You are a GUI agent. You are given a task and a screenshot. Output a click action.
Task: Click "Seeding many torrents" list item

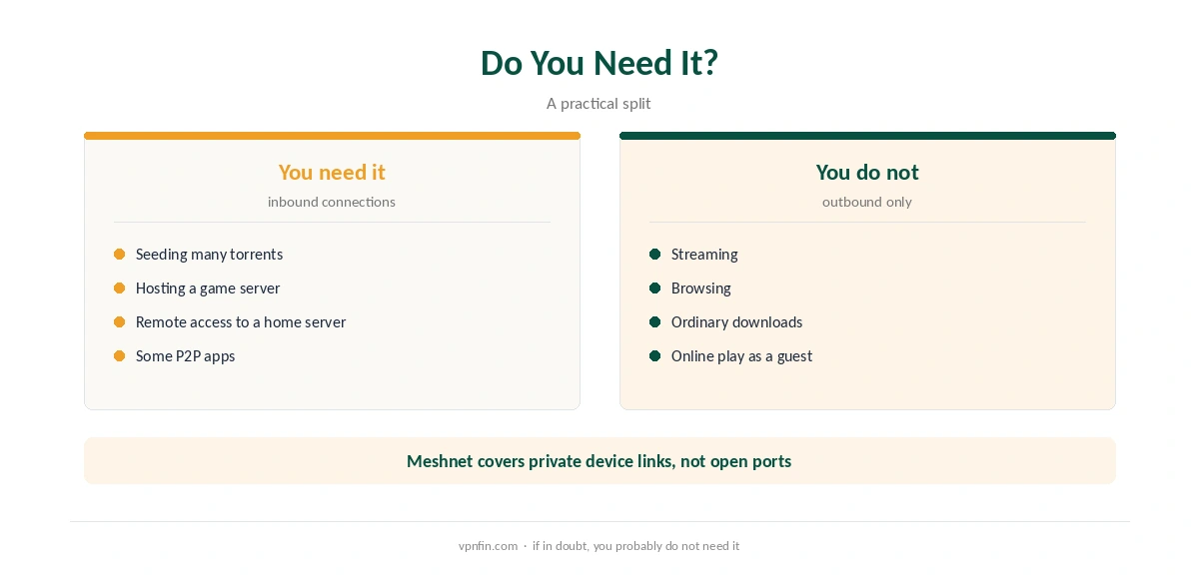pos(210,255)
